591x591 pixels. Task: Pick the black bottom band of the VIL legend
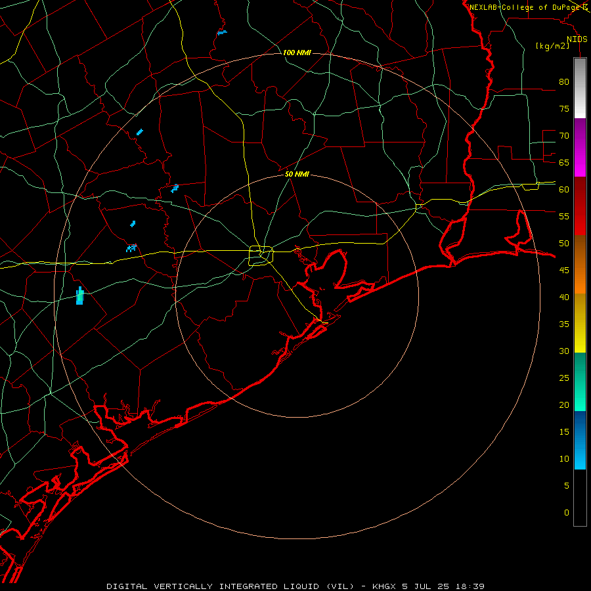pos(580,497)
